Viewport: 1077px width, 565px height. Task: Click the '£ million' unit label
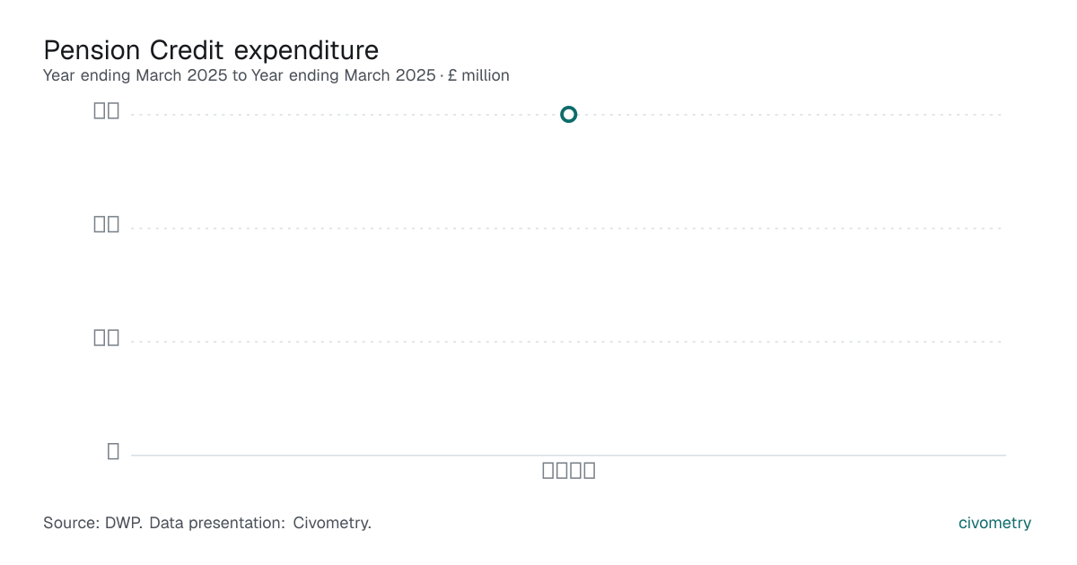pyautogui.click(x=479, y=75)
